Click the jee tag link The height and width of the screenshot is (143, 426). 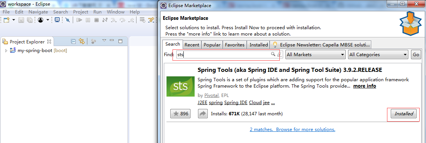pos(266,103)
